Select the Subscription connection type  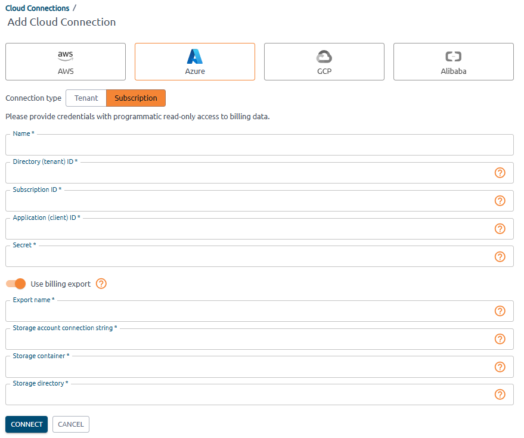135,98
